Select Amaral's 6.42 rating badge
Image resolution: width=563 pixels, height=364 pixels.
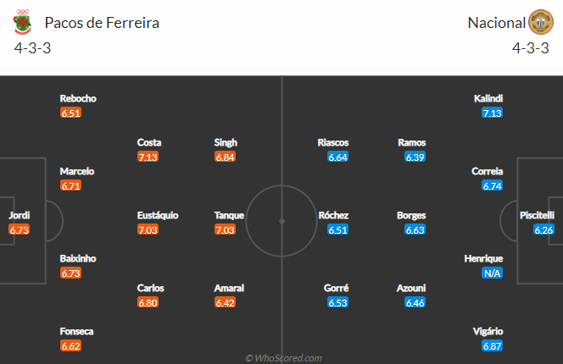click(225, 303)
